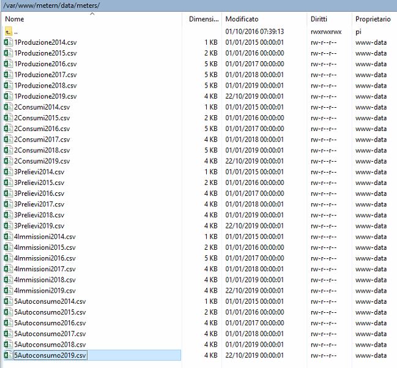Select file name 4Immissioni2015.csv
The height and width of the screenshot is (368, 397).
(x=45, y=247)
